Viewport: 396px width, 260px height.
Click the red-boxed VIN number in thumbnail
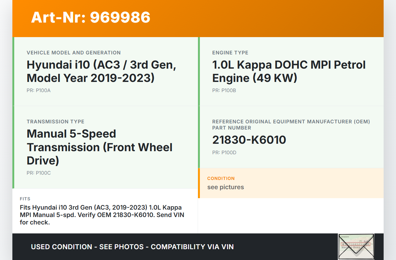click(x=355, y=244)
